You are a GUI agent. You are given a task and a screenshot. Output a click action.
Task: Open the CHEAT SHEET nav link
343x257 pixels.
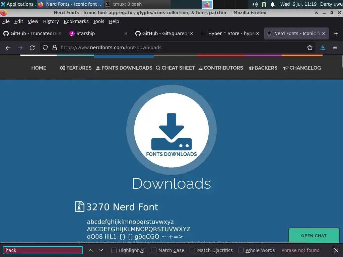pyautogui.click(x=175, y=68)
